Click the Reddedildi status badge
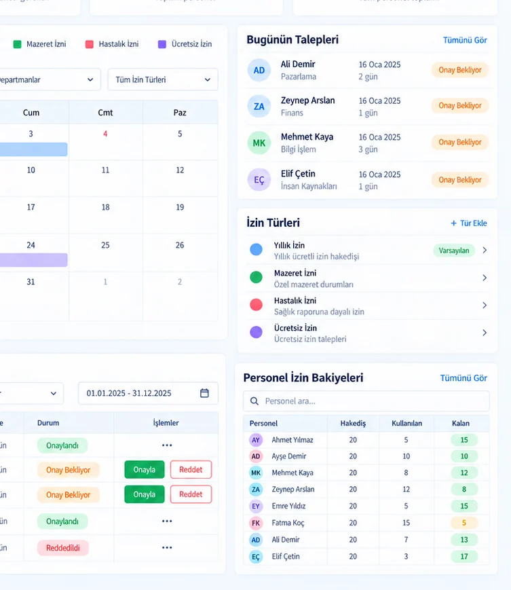Screen dimensions: 511x590 click(63, 548)
